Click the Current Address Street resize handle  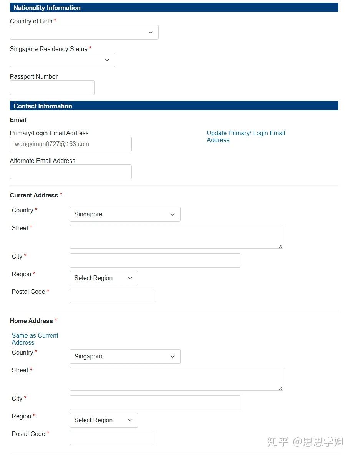(x=281, y=246)
